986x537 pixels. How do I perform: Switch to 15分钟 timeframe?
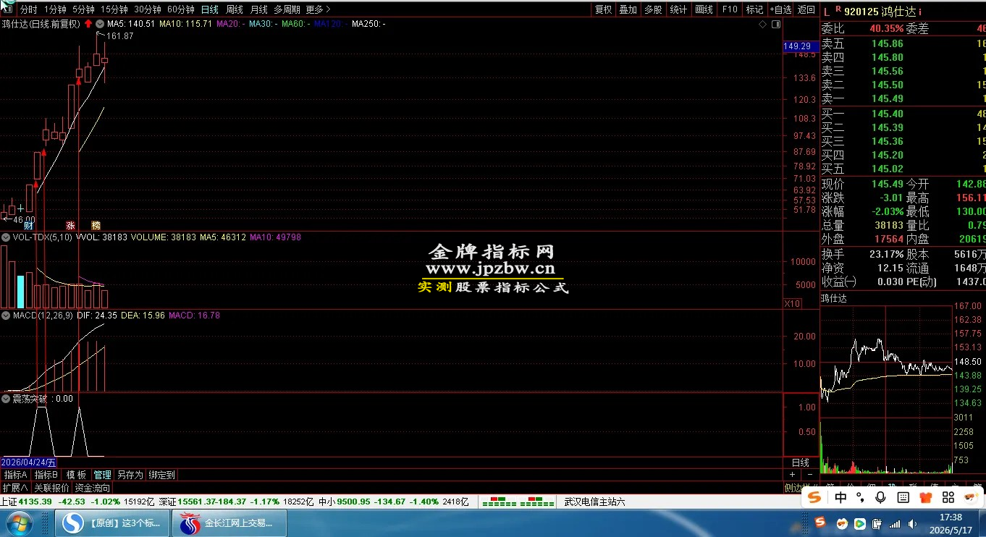point(114,9)
